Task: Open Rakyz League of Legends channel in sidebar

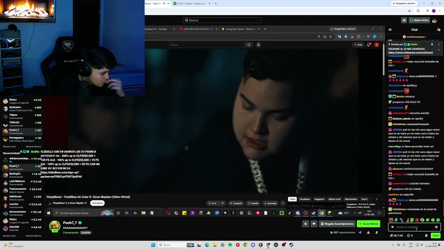Action: click(x=22, y=101)
